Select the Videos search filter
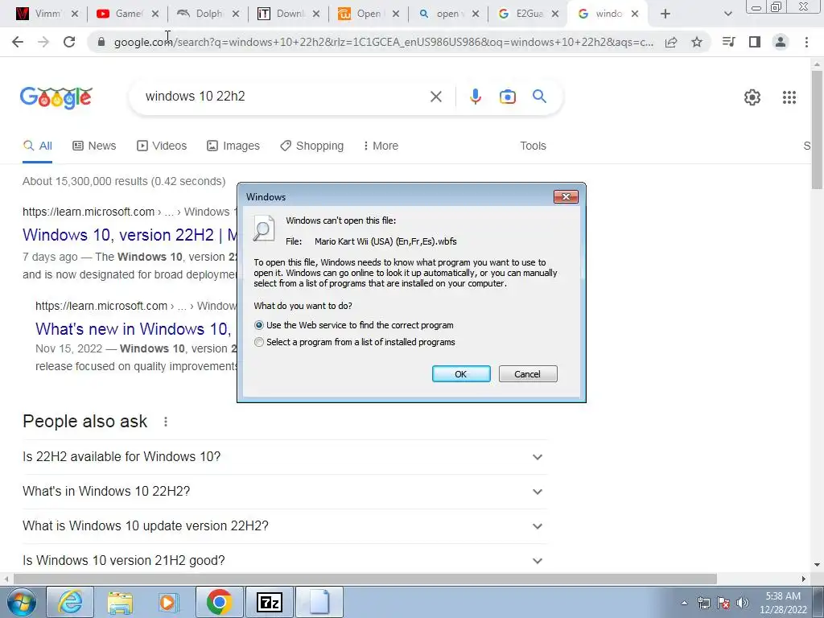Image resolution: width=824 pixels, height=618 pixels. [161, 146]
